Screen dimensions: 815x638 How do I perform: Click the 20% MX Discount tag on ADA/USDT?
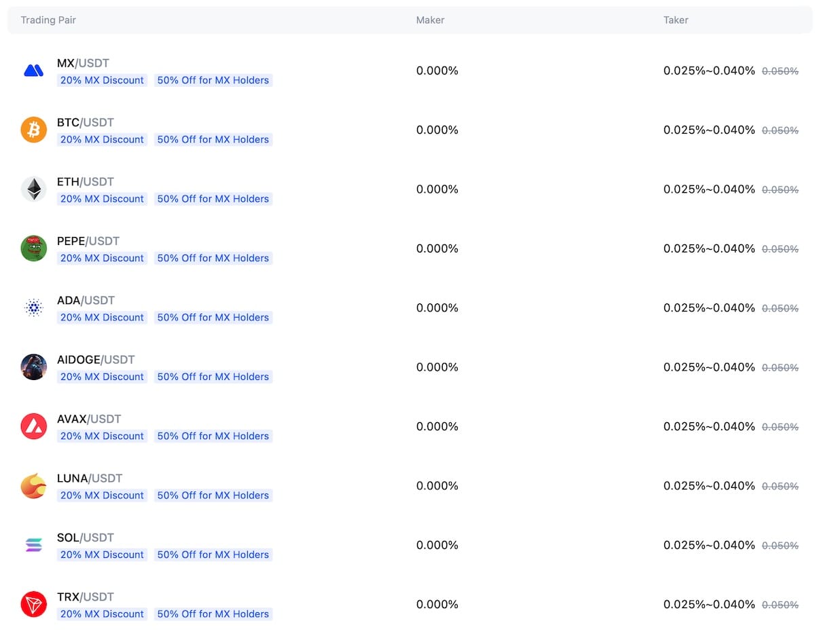pos(102,317)
